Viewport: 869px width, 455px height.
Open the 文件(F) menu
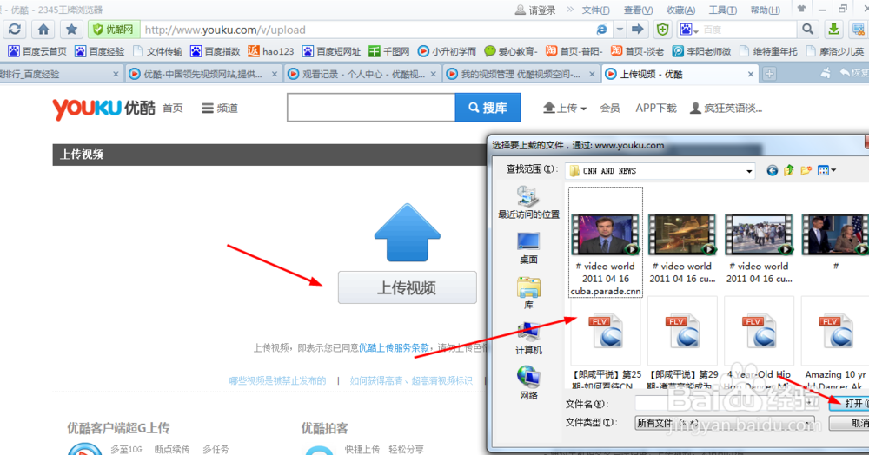click(596, 10)
